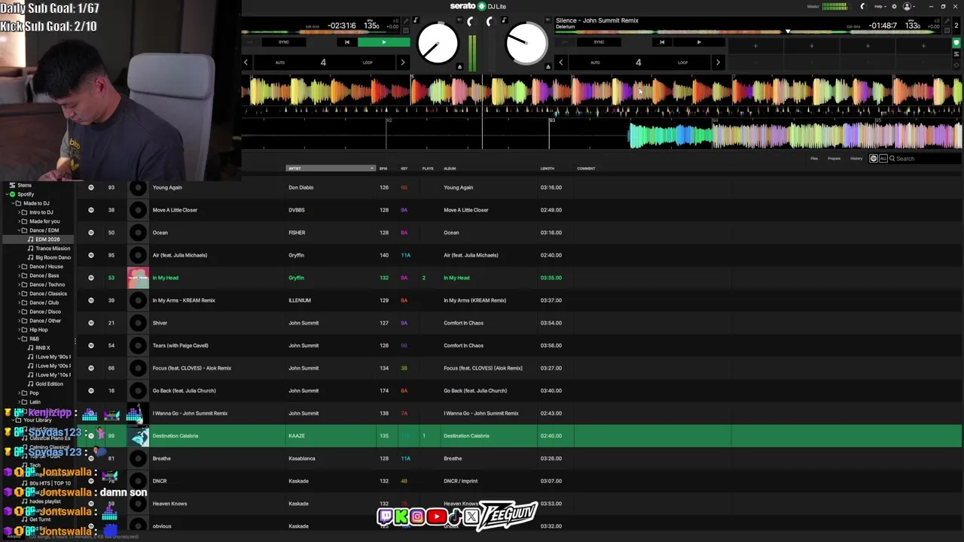Expand the Dance / House folder
The image size is (964, 542).
19,266
